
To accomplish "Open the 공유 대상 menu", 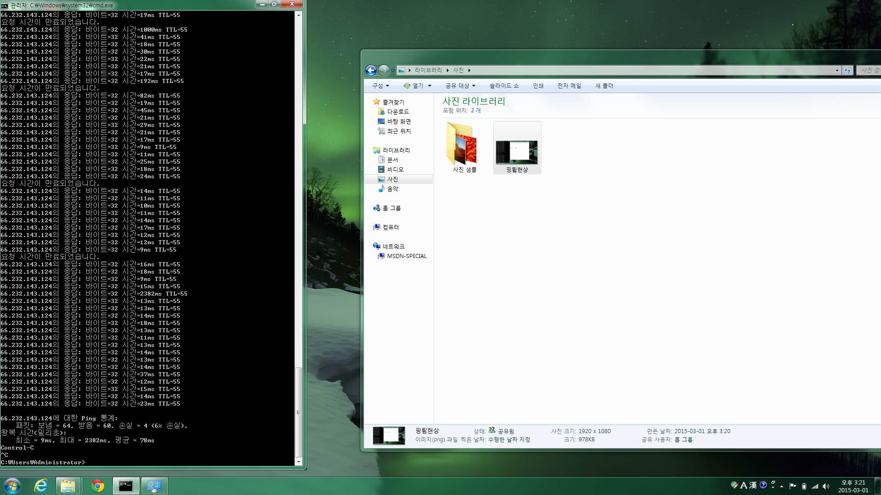I will (x=460, y=86).
